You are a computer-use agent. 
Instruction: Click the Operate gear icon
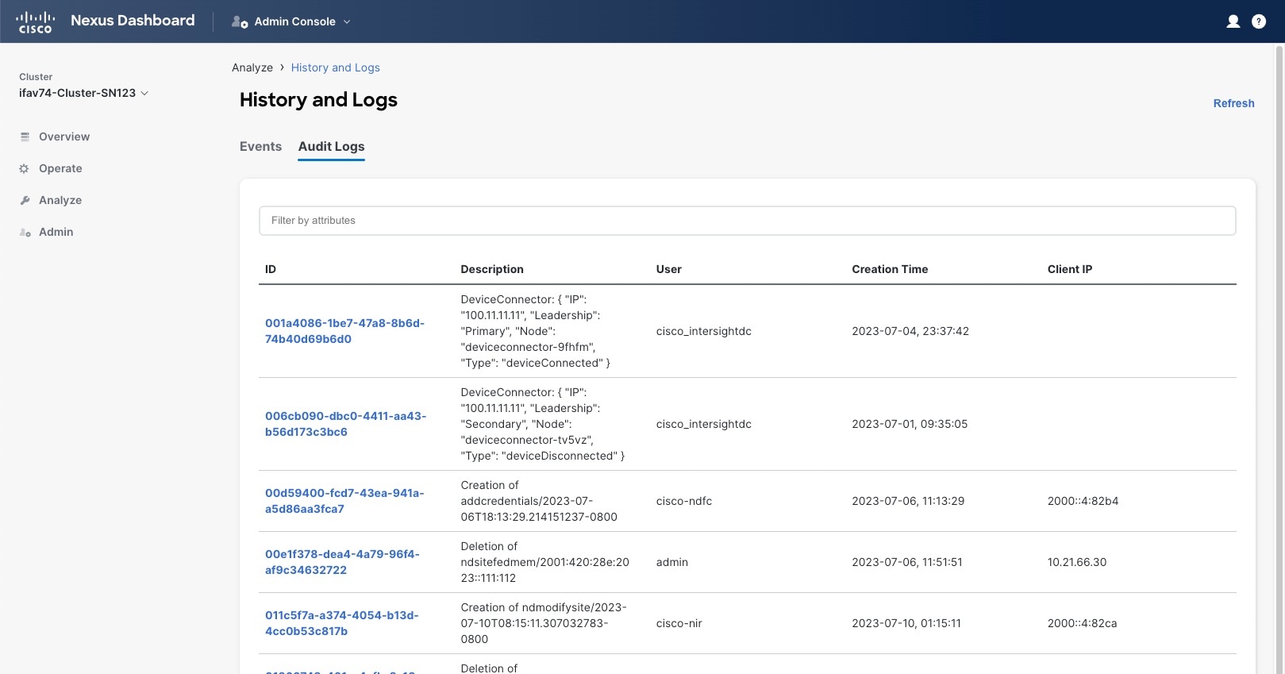(x=25, y=168)
